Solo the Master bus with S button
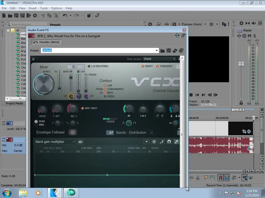 click(x=255, y=36)
